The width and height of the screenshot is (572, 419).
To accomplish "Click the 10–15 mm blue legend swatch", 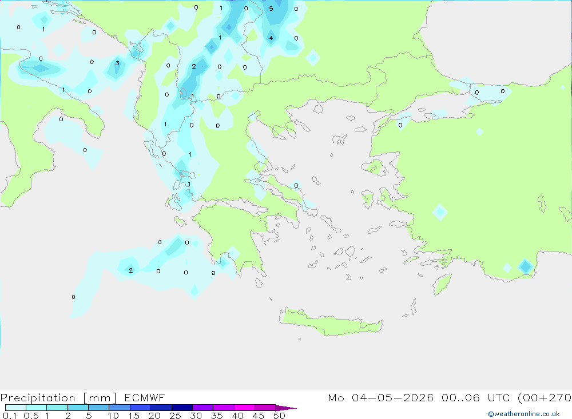I will [120, 408].
